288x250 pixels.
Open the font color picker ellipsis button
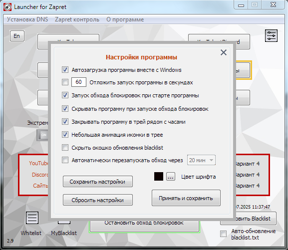pyautogui.click(x=170, y=177)
